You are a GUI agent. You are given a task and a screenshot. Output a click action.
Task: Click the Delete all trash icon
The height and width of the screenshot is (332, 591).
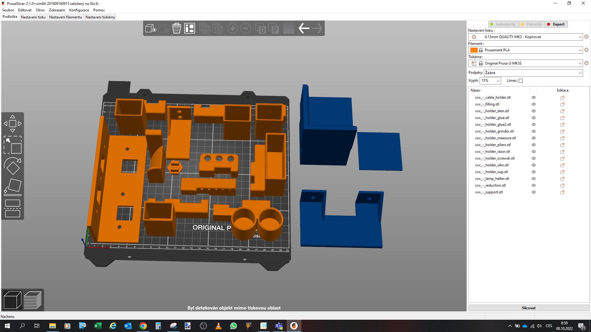pyautogui.click(x=176, y=29)
